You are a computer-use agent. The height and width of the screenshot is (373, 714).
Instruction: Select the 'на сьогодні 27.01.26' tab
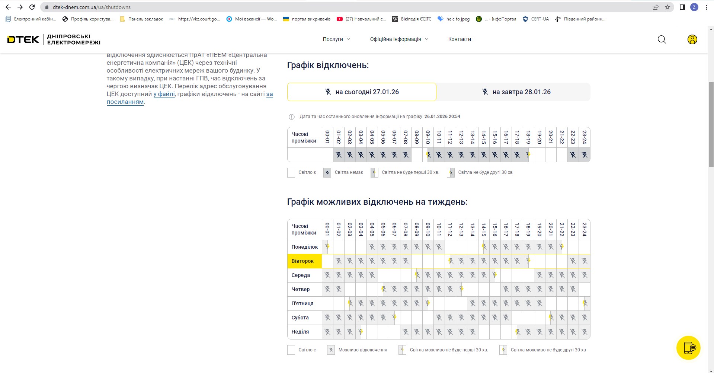point(361,92)
